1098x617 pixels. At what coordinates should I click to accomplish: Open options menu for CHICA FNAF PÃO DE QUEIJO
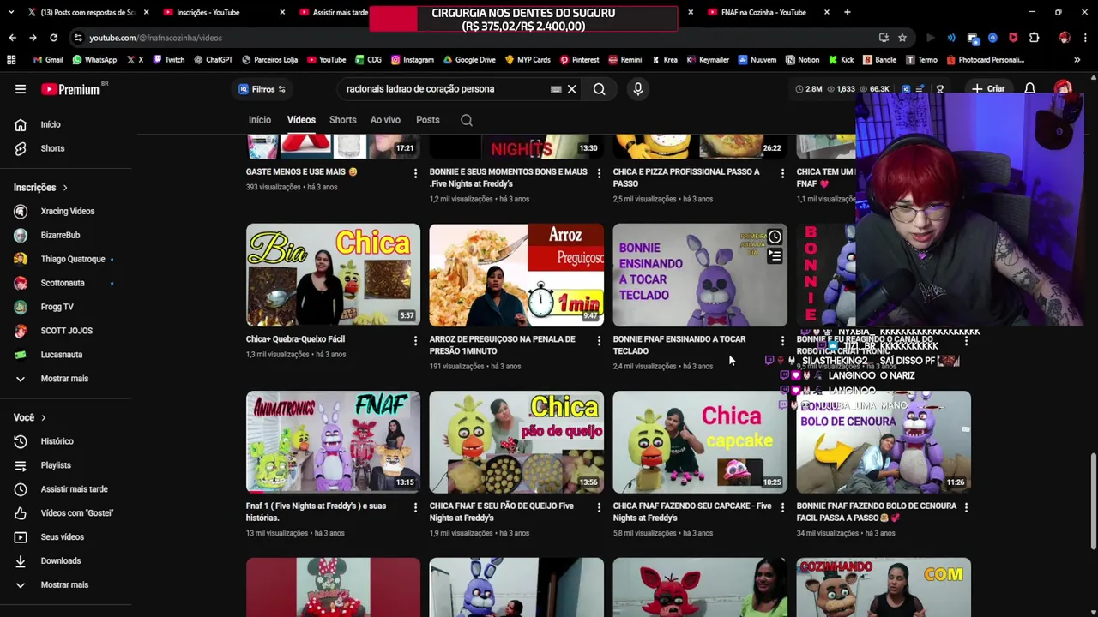599,507
